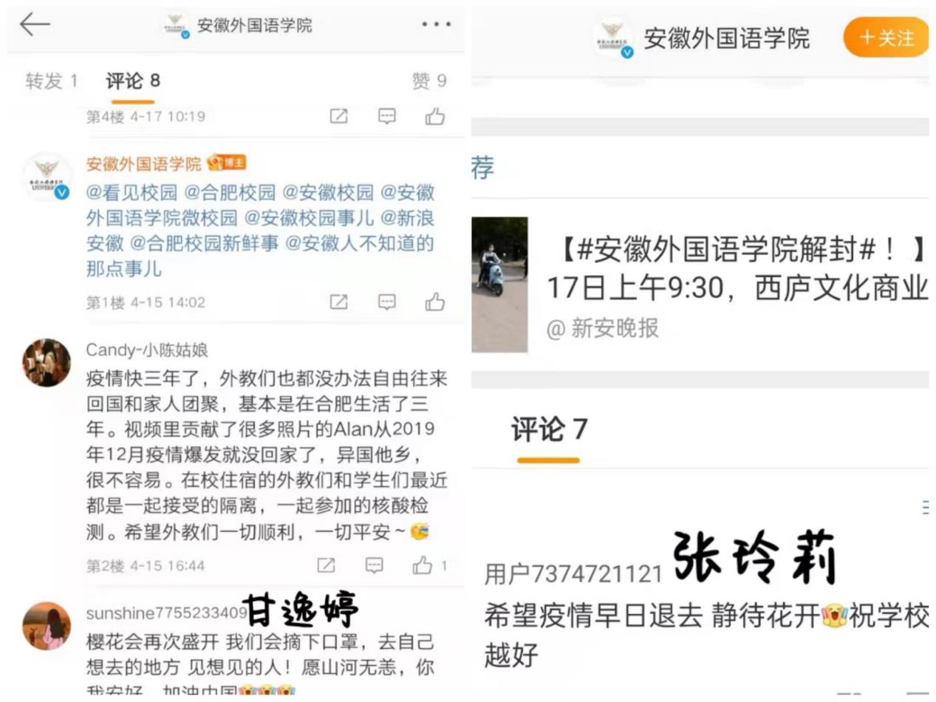Like the 4th floor comment

pos(435,116)
